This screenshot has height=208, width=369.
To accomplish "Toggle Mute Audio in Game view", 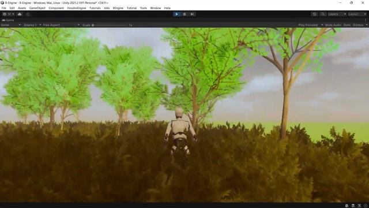I will coord(333,25).
